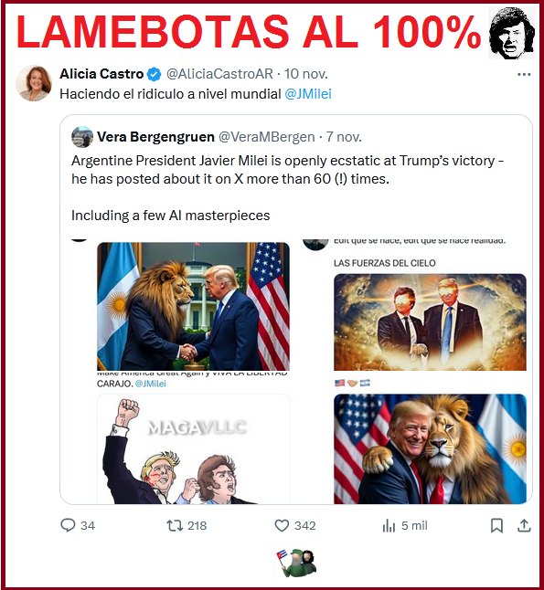Open the glowing eyes Las Fuerzas image

pos(430,322)
